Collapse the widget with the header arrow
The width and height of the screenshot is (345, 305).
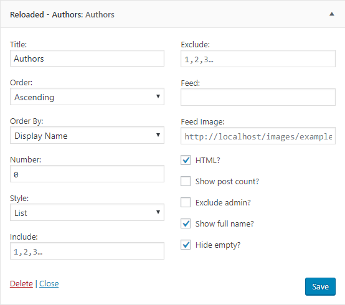331,14
